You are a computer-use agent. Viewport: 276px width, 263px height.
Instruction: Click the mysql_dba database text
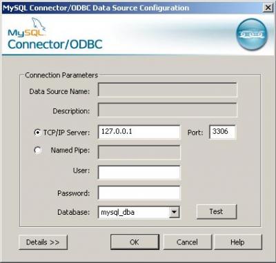point(118,212)
